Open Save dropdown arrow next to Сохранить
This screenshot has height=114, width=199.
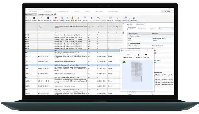click(129, 19)
